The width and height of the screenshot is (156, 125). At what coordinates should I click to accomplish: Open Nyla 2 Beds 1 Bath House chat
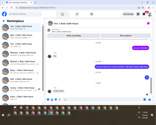coord(21,37)
